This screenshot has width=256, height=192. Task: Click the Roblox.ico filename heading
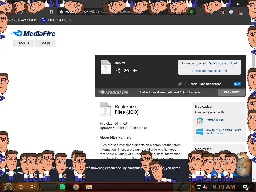pyautogui.click(x=125, y=106)
